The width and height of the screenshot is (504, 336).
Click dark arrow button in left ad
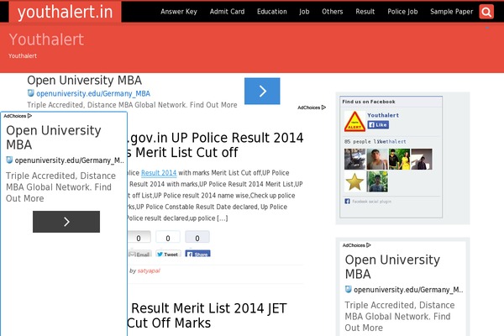66,222
